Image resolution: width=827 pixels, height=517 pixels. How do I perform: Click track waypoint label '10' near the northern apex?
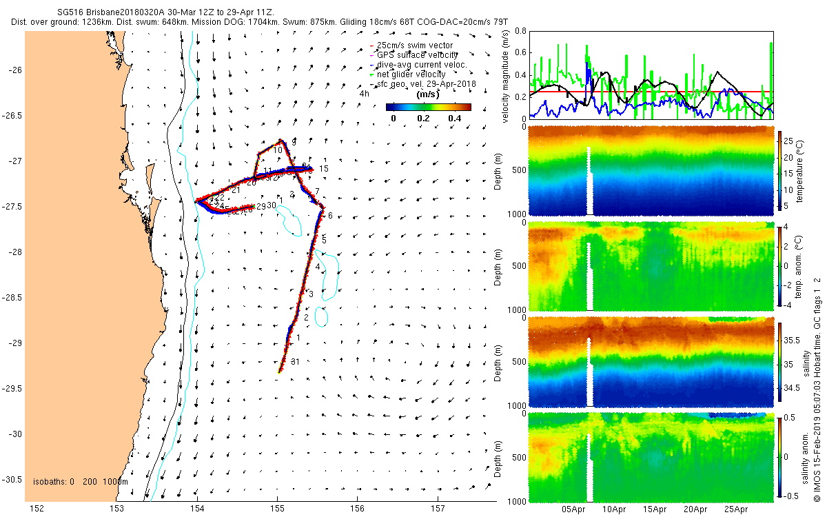click(x=277, y=150)
